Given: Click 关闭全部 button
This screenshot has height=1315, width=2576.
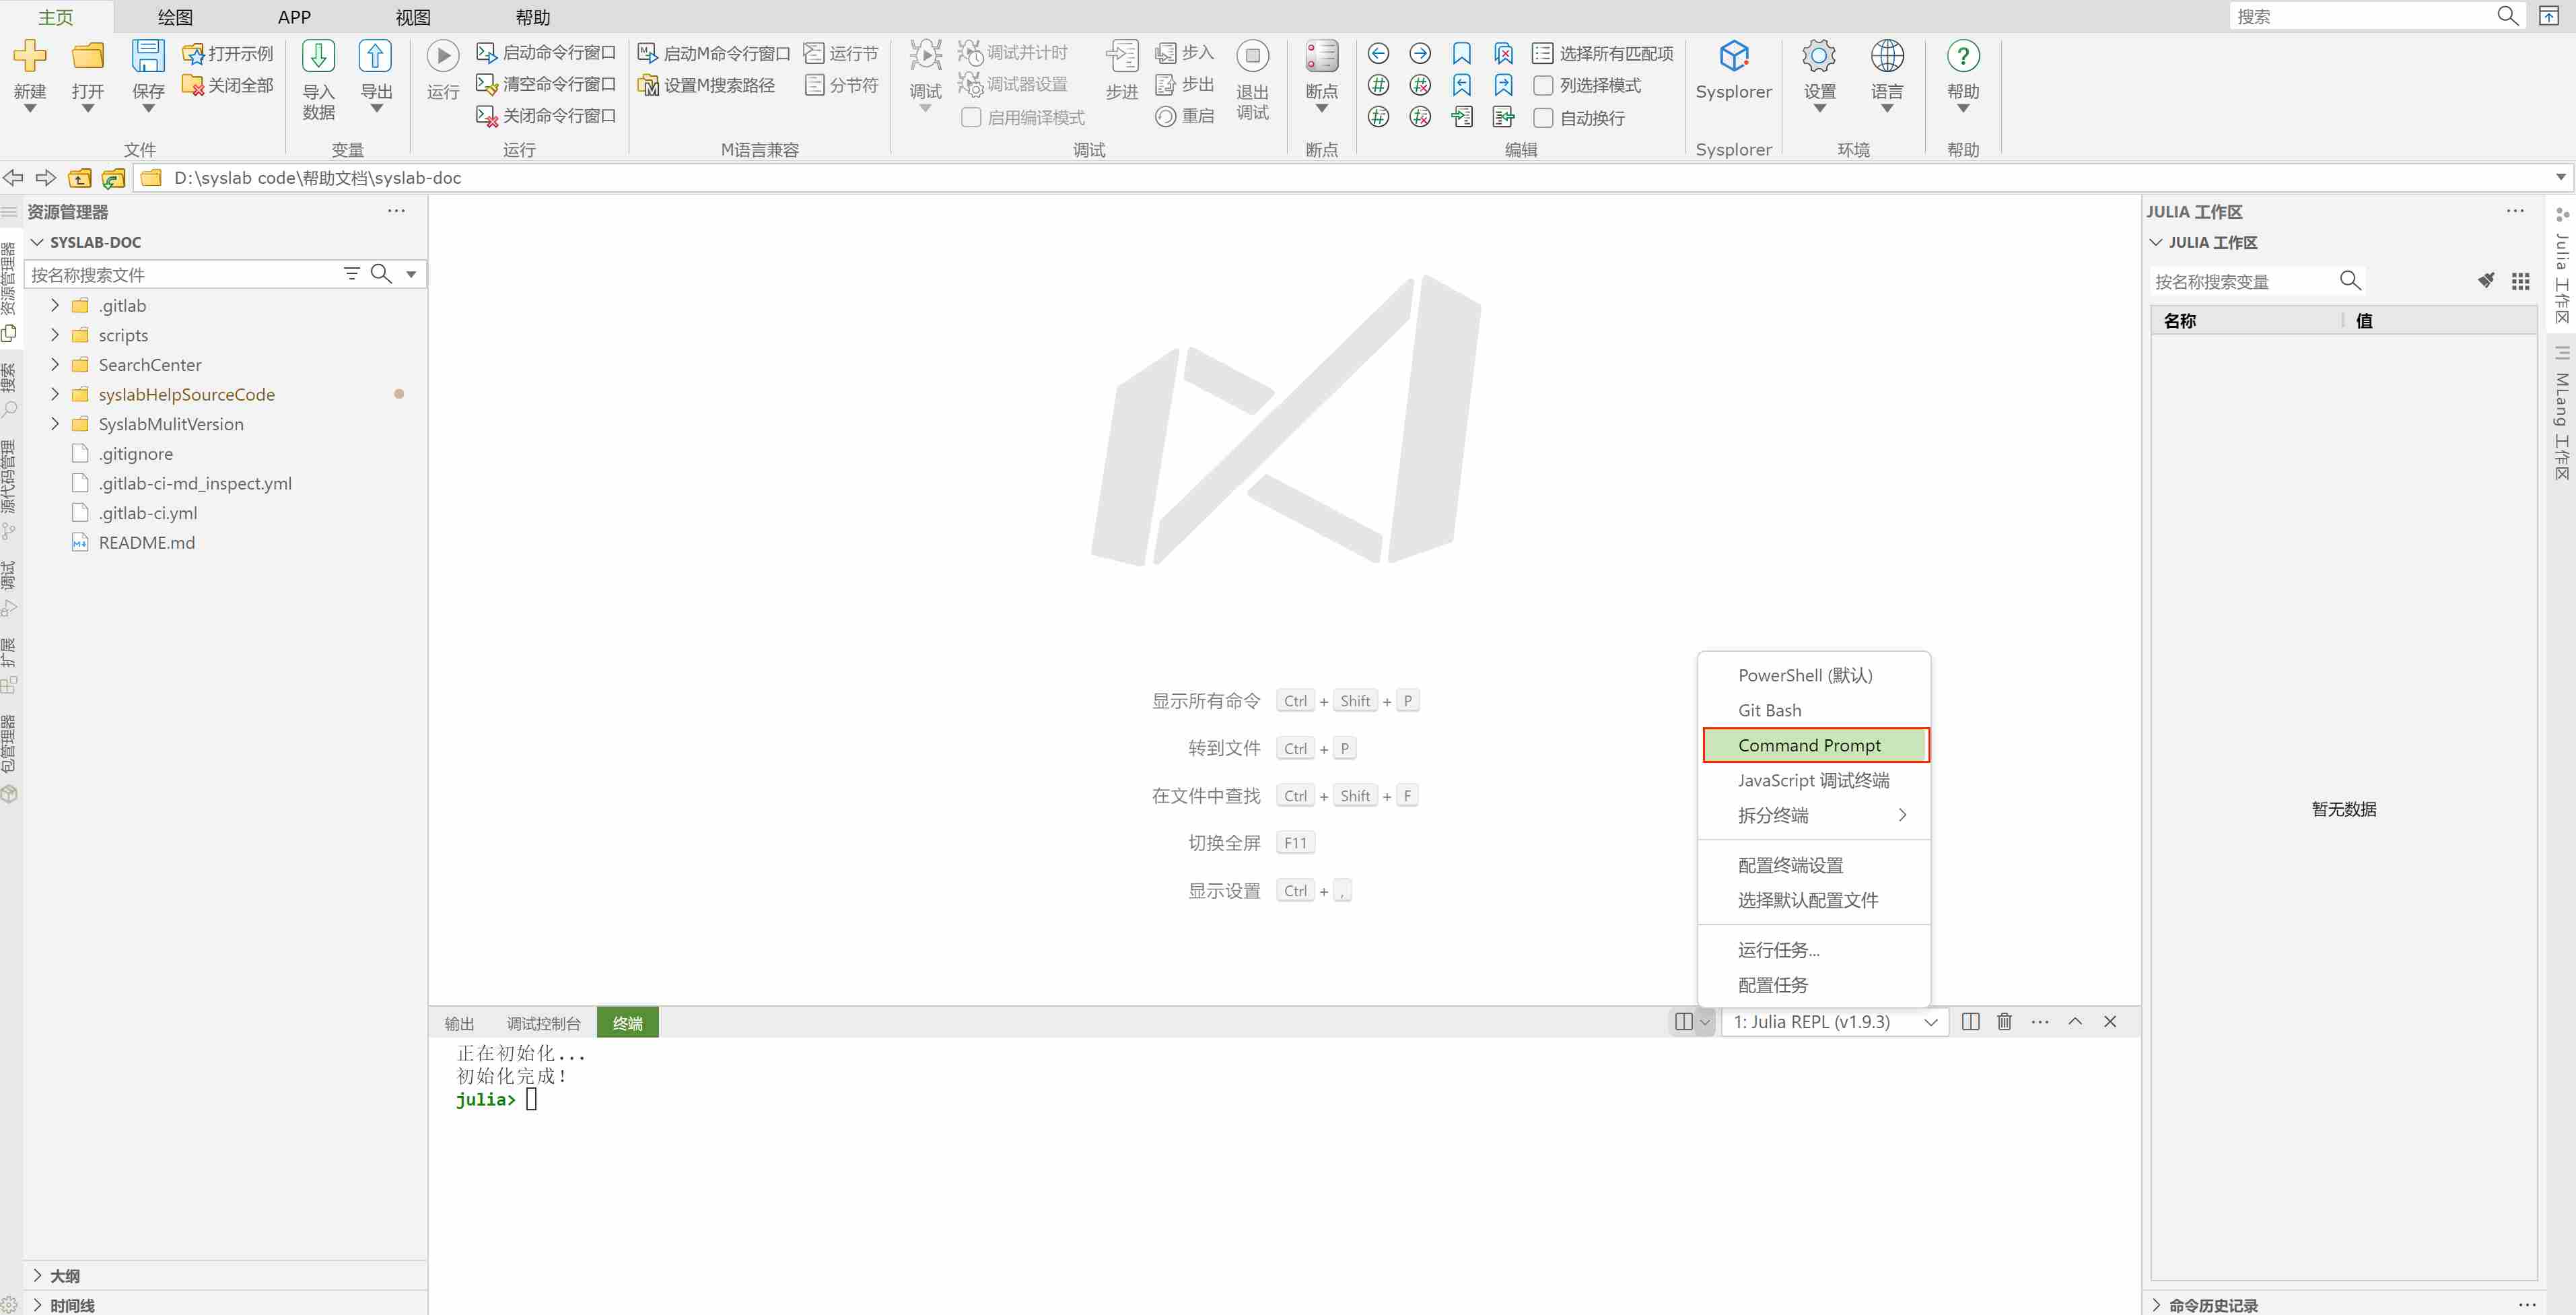Looking at the screenshot, I should [228, 85].
